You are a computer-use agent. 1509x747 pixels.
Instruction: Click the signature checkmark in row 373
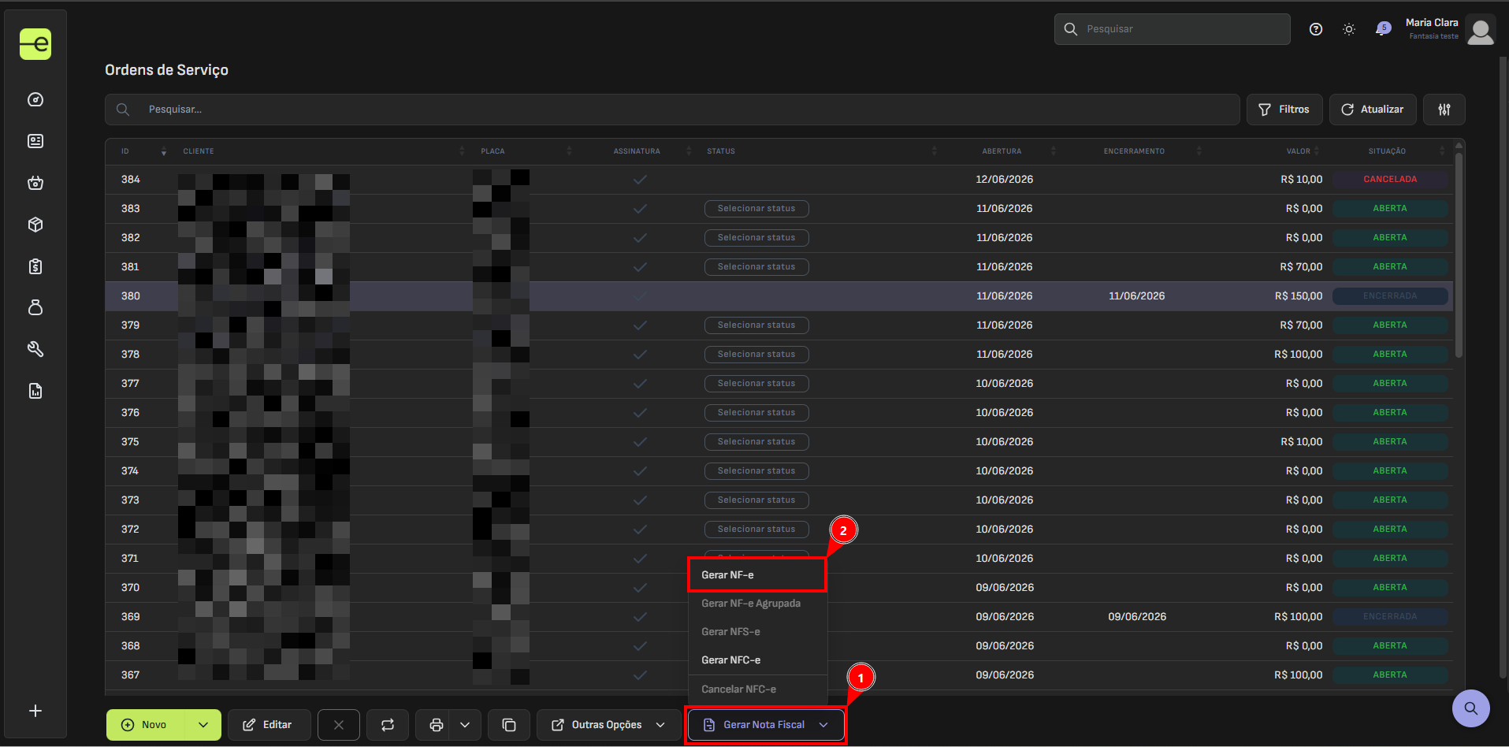[640, 500]
